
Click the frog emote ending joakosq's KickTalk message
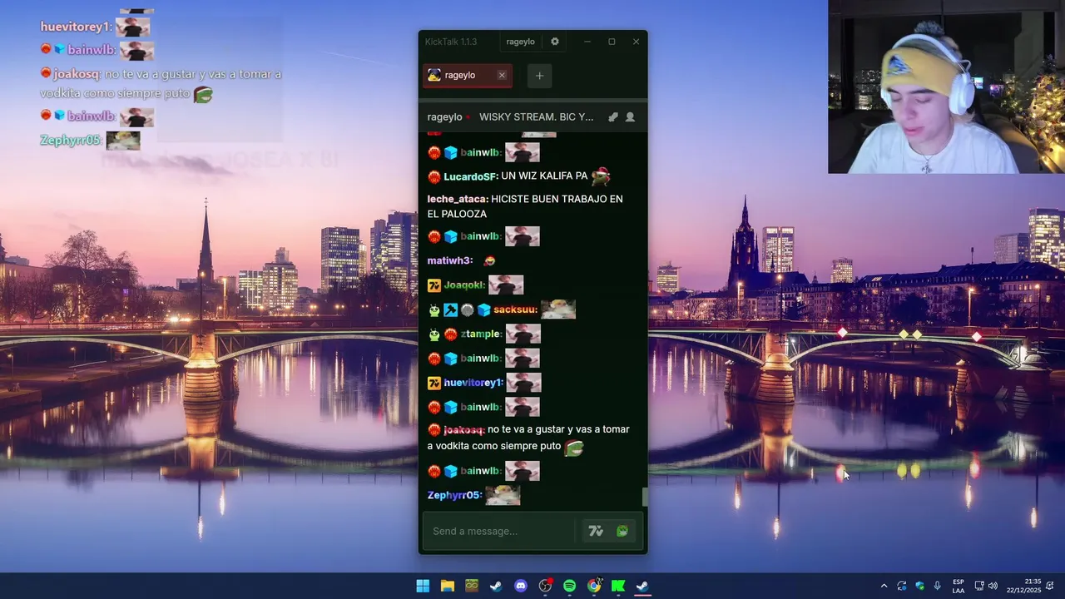[574, 448]
